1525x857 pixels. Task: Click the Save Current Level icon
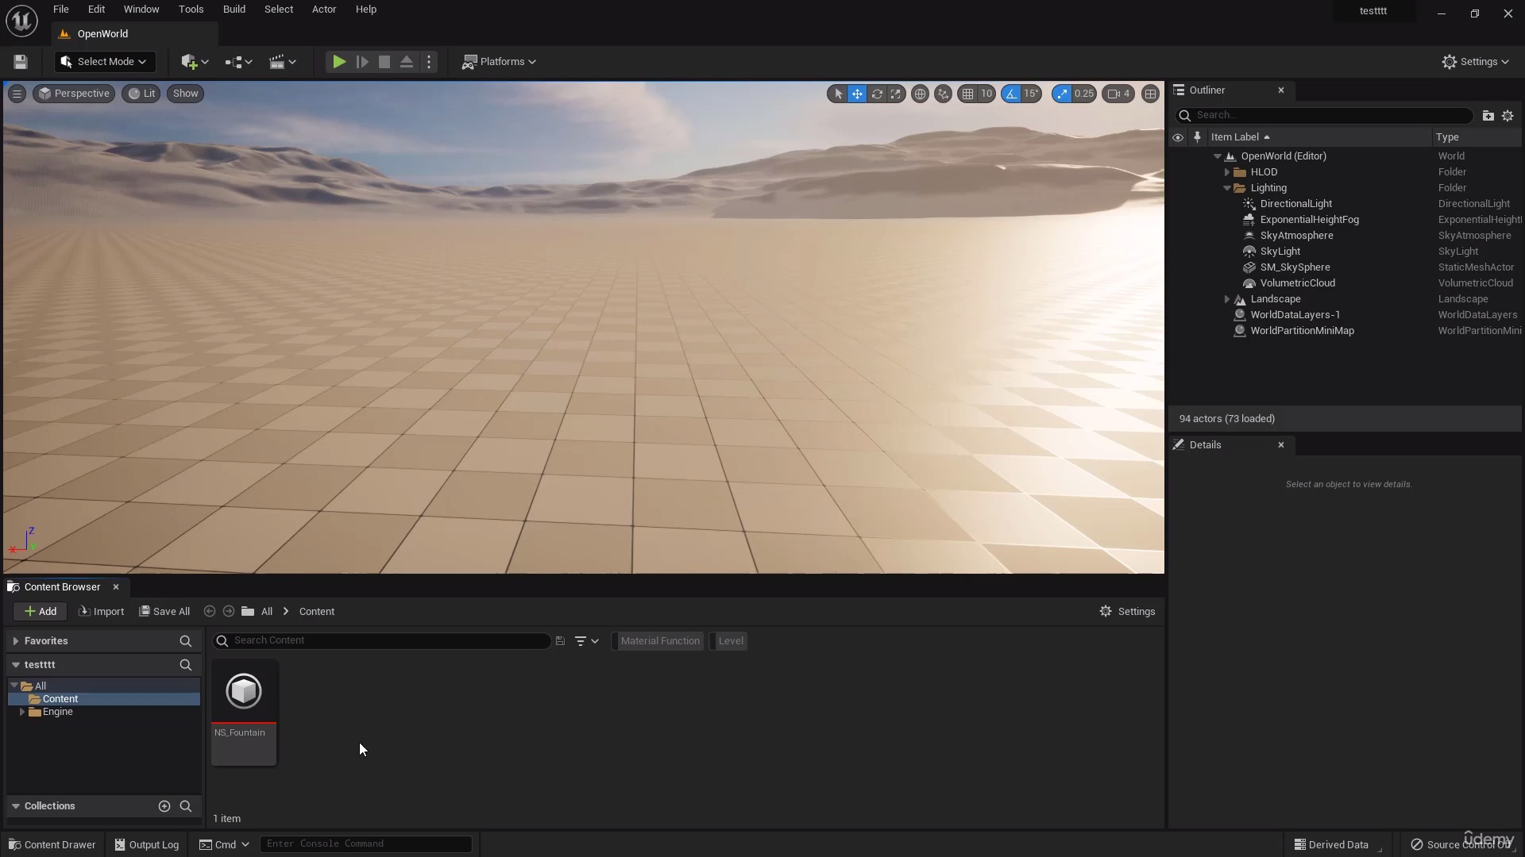(20, 61)
